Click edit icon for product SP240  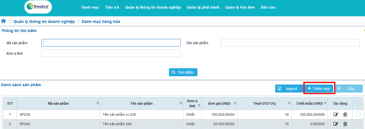[x=336, y=124]
